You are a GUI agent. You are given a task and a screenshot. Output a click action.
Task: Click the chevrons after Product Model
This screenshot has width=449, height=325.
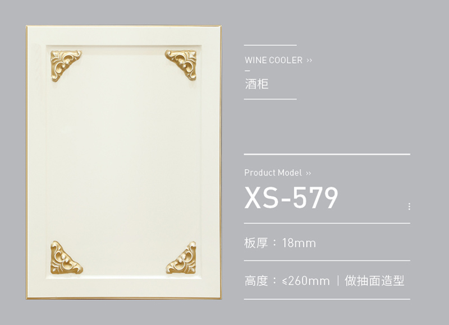click(308, 173)
